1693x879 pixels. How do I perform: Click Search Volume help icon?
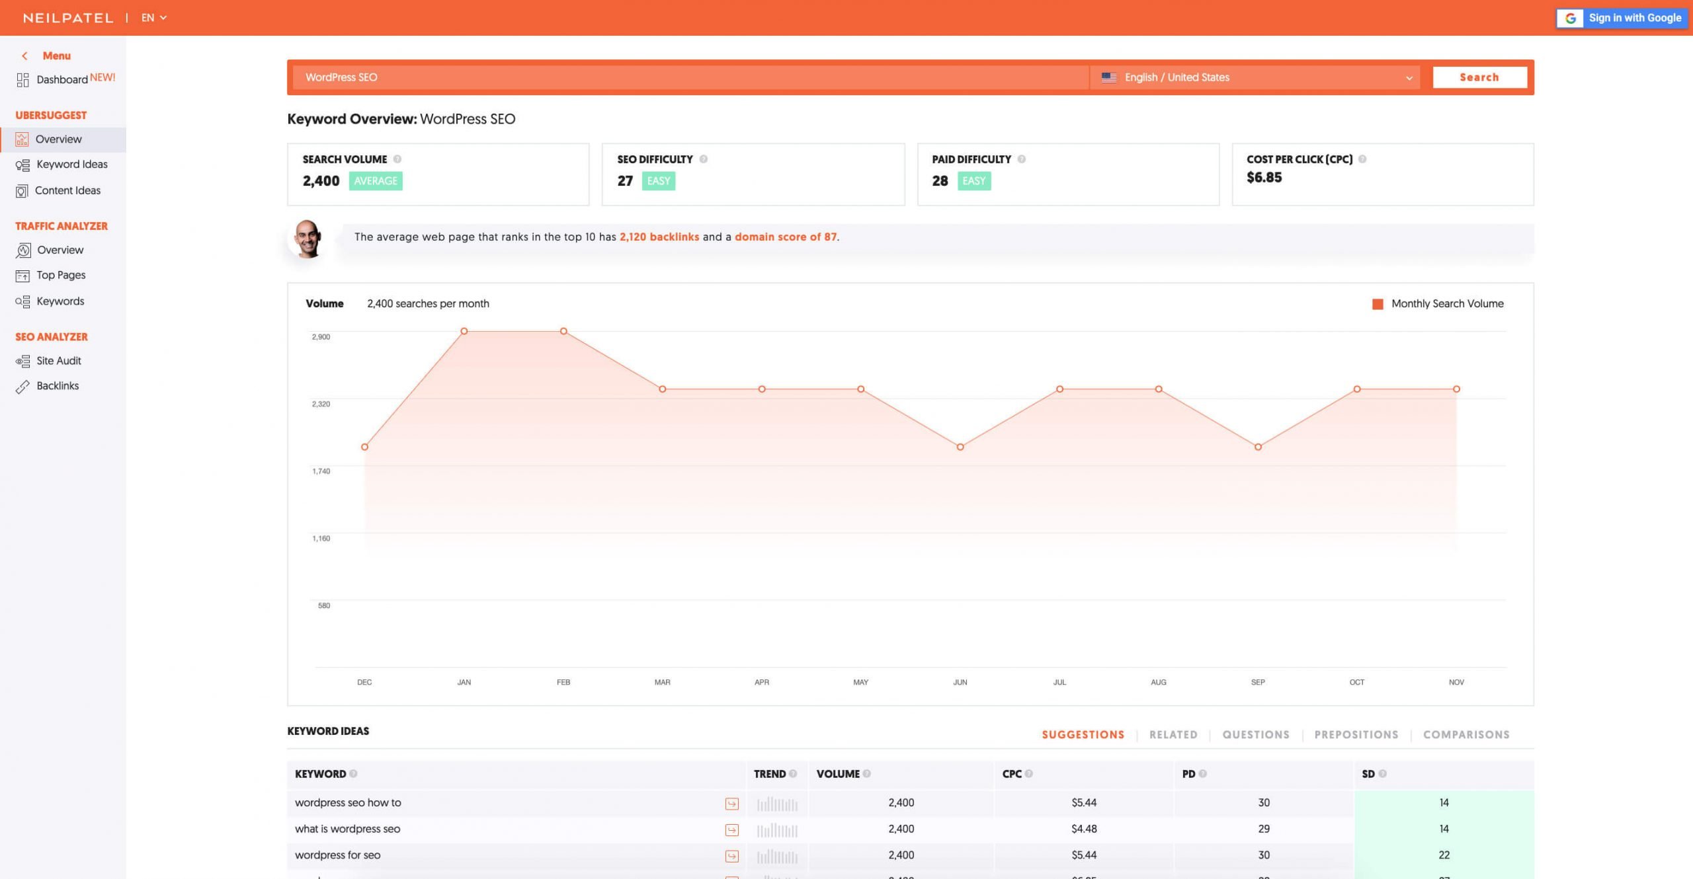pos(397,159)
